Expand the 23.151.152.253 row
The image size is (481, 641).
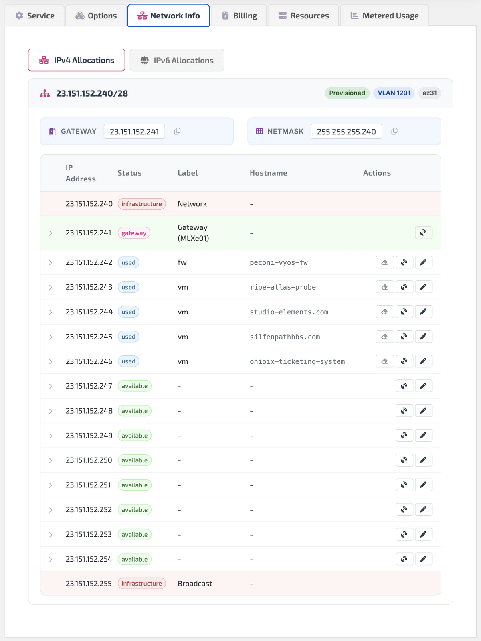[x=51, y=535]
